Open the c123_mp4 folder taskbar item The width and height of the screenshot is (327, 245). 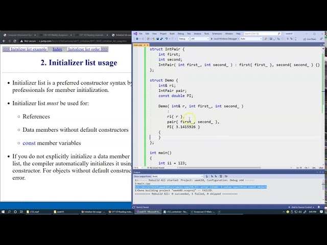[x=38, y=212]
